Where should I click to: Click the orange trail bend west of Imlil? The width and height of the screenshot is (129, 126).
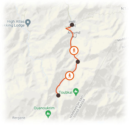67,28
